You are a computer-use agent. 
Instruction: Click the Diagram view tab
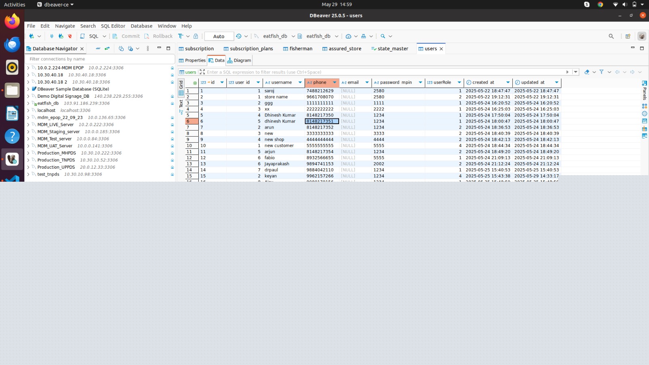239,60
